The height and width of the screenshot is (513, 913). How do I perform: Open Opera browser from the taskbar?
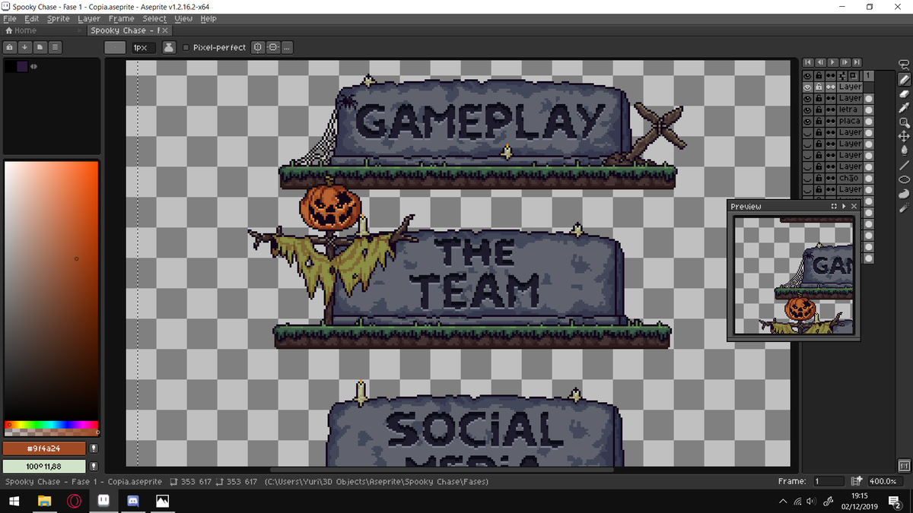[x=74, y=502]
